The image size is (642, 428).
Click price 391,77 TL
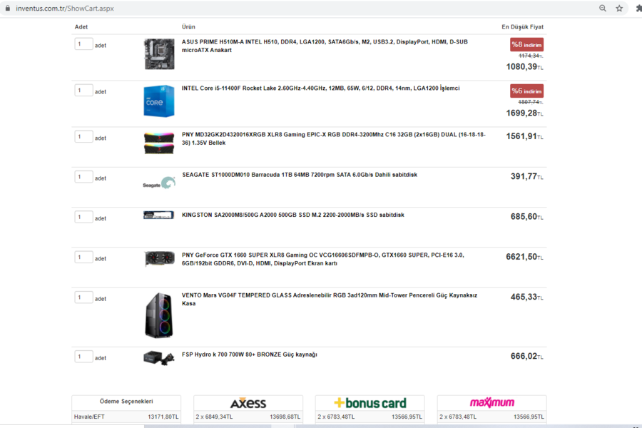pyautogui.click(x=526, y=176)
